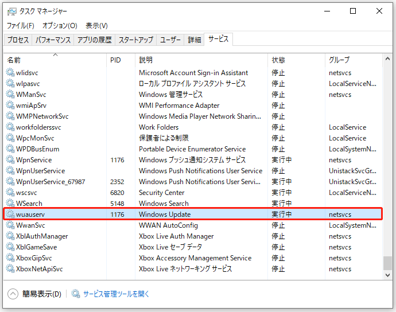Viewport: 396px width, 312px height.
Task: Click the gear icon beside XboxNetApiSvc
Action: coord(10,268)
